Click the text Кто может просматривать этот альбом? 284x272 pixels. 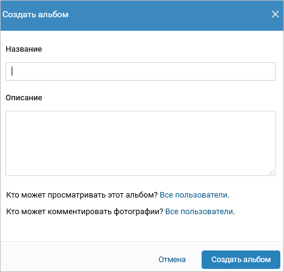82,195
